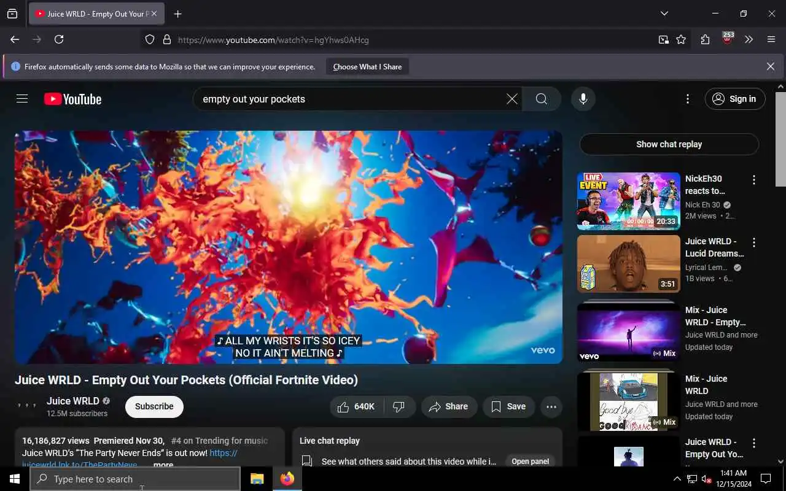Open Lucid Dreams video thumbnail
The width and height of the screenshot is (786, 491).
click(629, 264)
